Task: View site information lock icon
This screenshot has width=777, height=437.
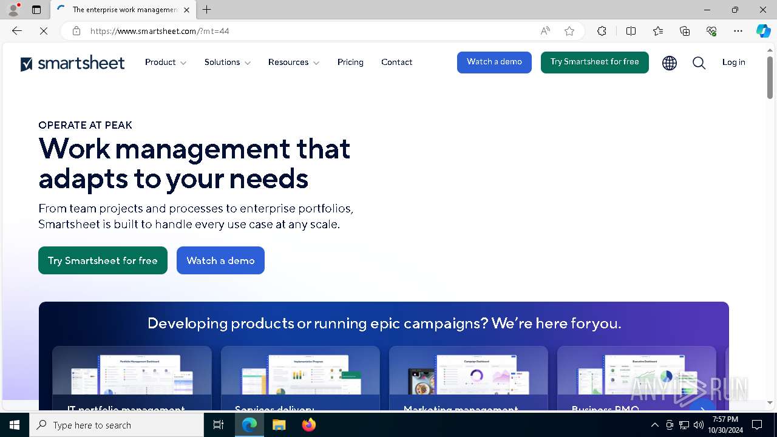Action: (x=76, y=31)
